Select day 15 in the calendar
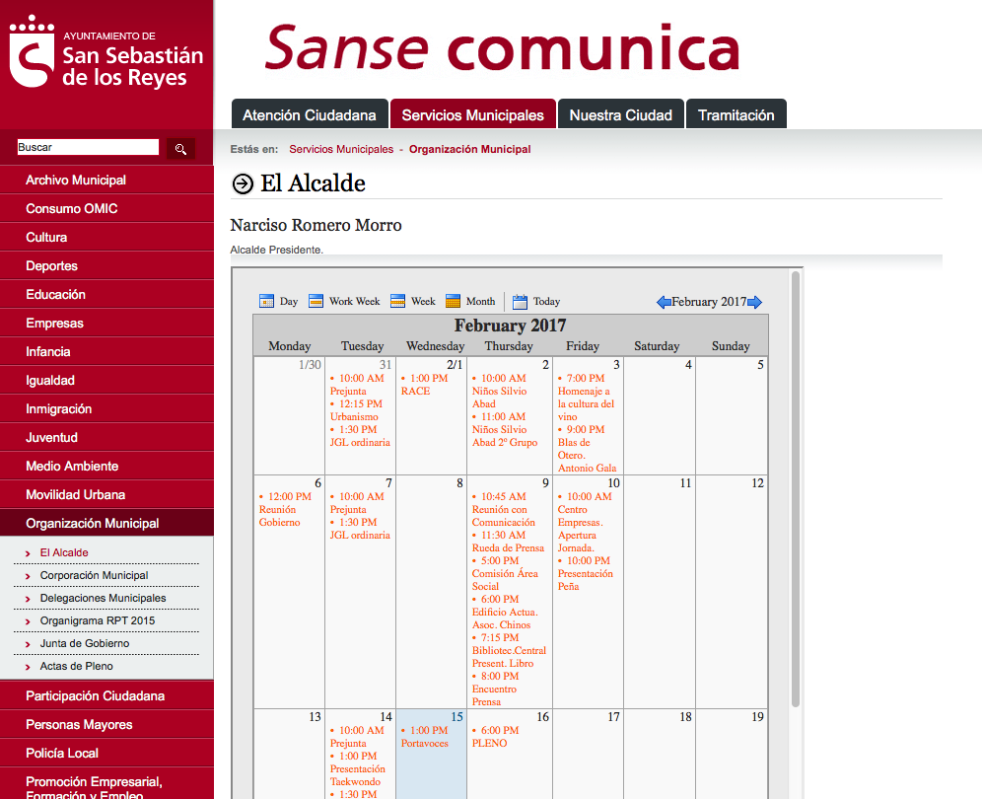Image resolution: width=982 pixels, height=799 pixels. tap(456, 717)
